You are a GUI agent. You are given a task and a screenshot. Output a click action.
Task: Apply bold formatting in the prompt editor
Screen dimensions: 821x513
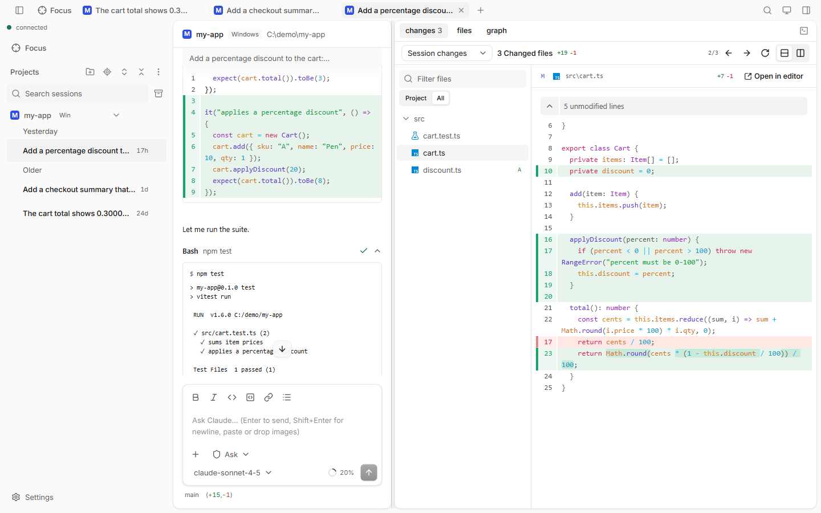pyautogui.click(x=196, y=397)
